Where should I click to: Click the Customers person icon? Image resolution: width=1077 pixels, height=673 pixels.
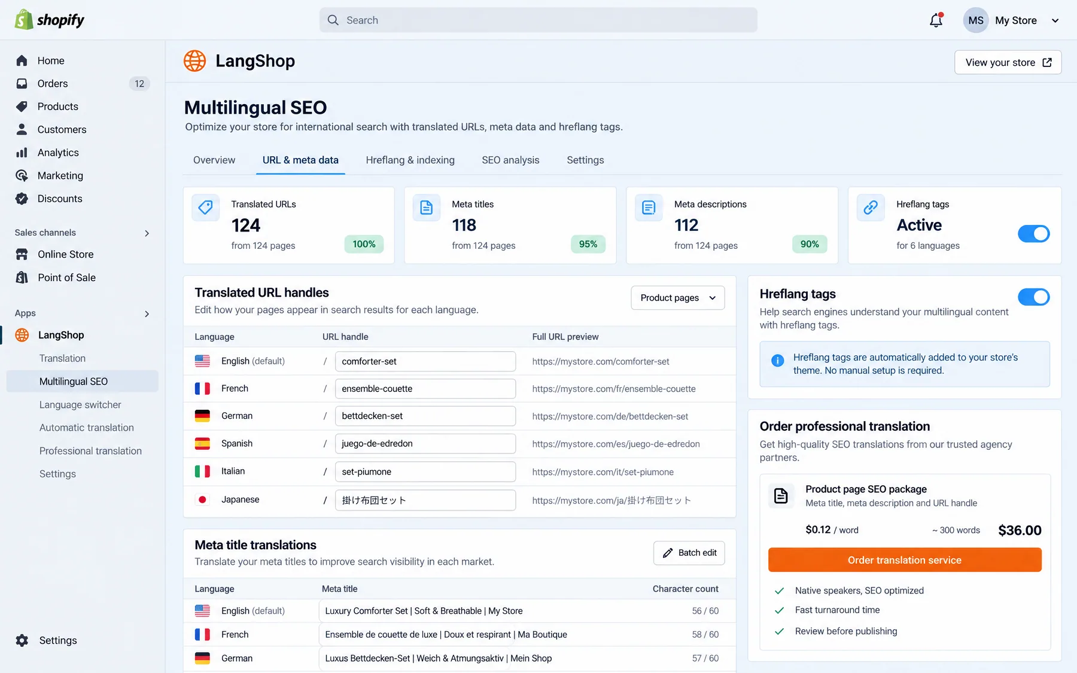click(22, 129)
